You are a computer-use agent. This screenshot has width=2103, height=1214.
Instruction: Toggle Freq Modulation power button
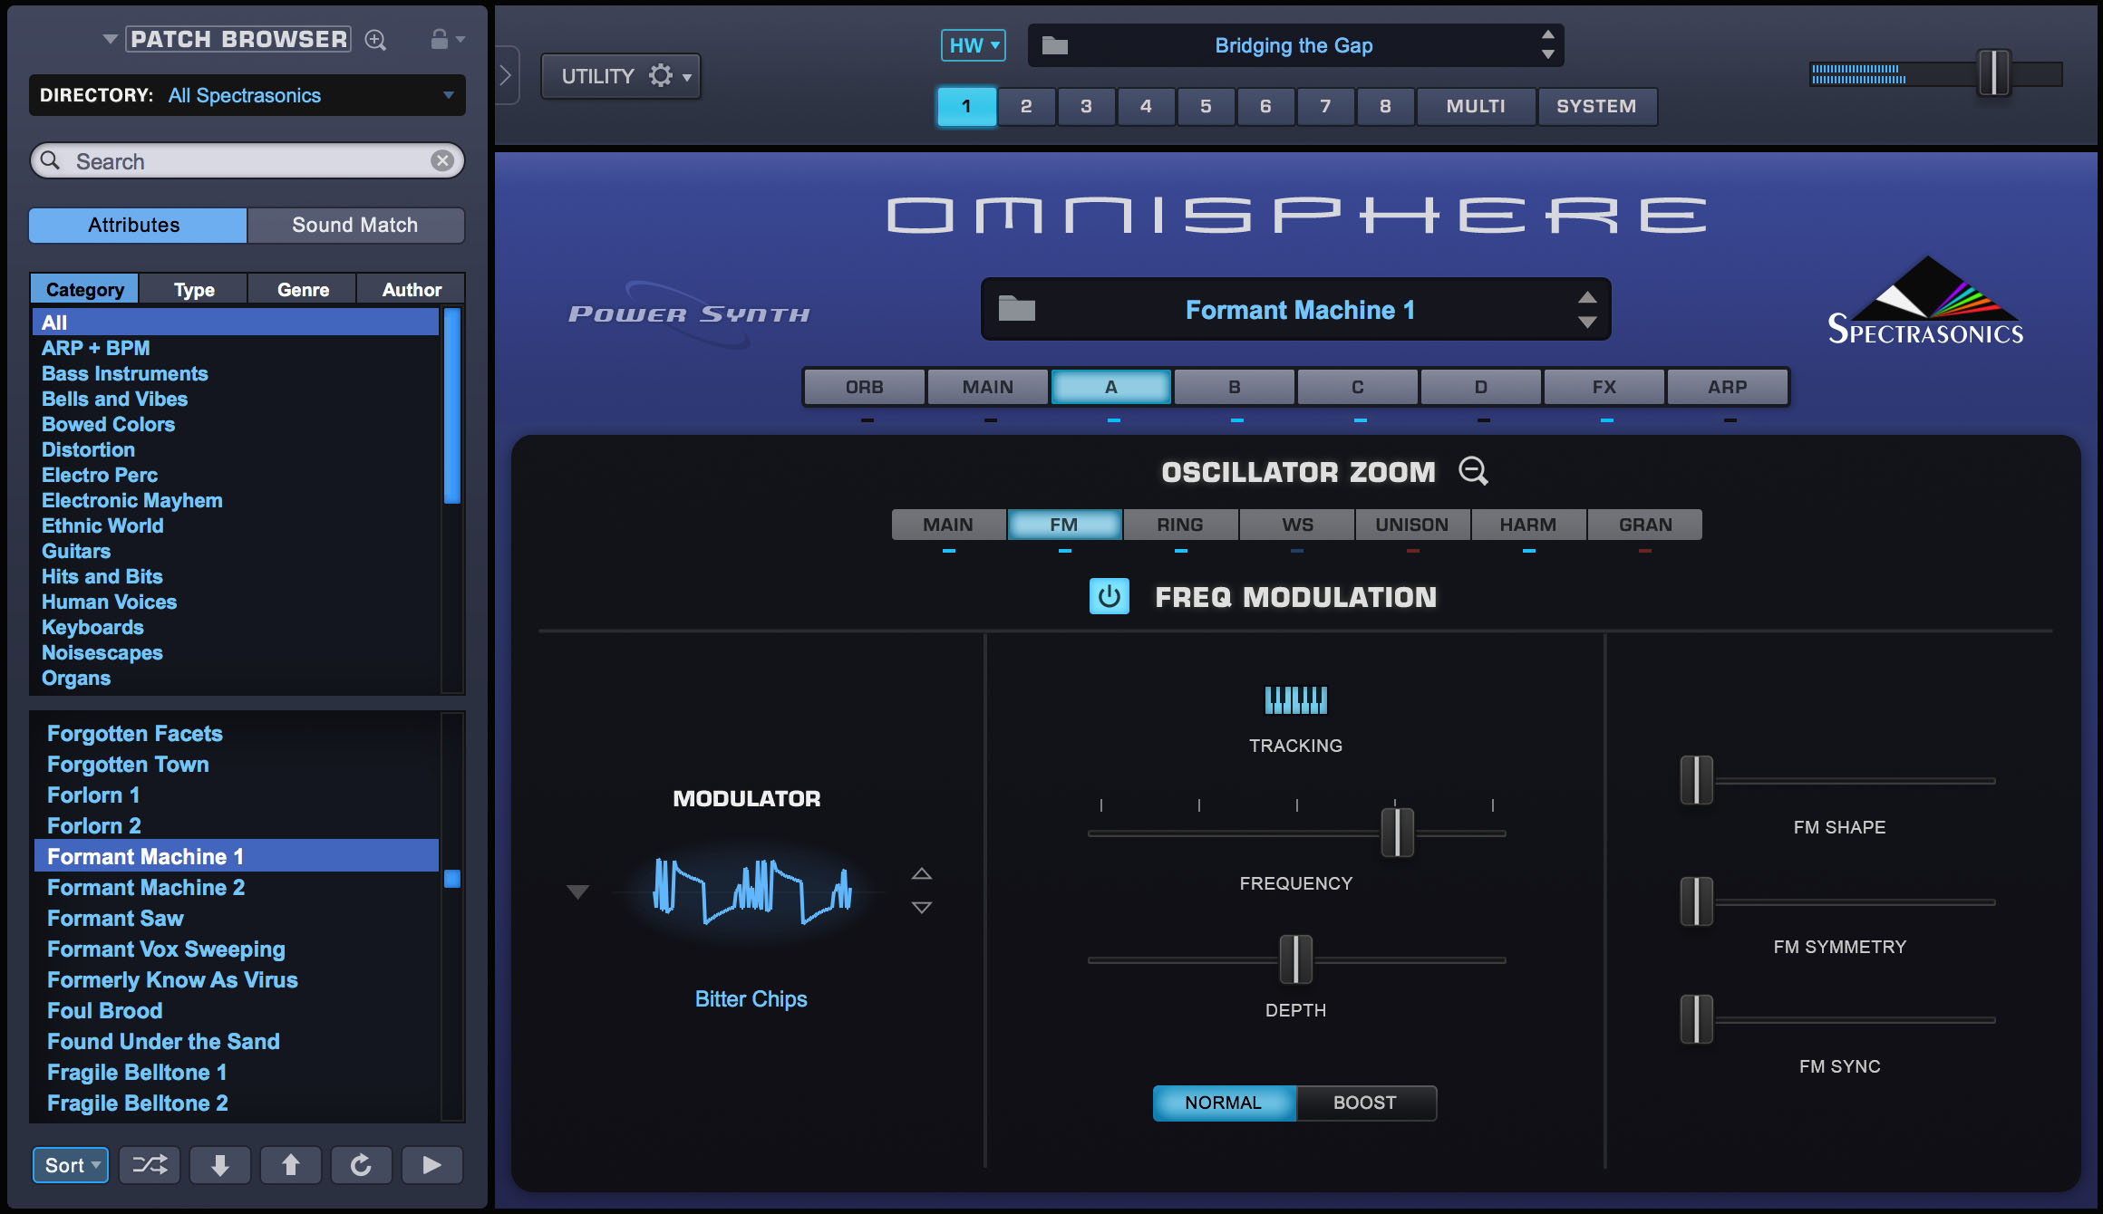pyautogui.click(x=1109, y=597)
